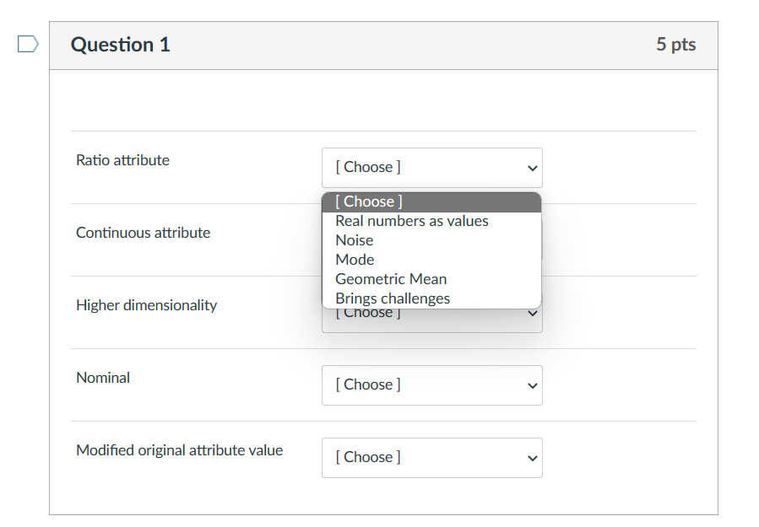759x527 pixels.
Task: Select the Mode option
Action: (x=355, y=259)
